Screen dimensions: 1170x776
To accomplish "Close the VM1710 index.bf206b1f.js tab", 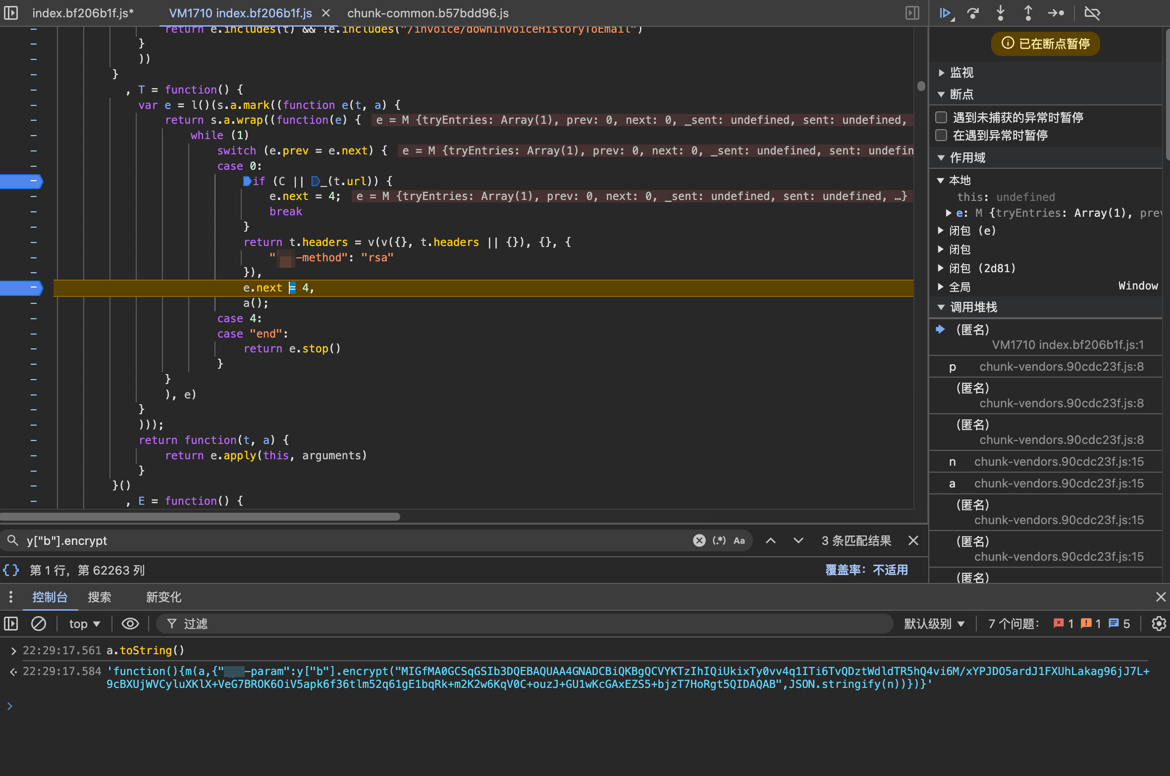I will pyautogui.click(x=326, y=13).
